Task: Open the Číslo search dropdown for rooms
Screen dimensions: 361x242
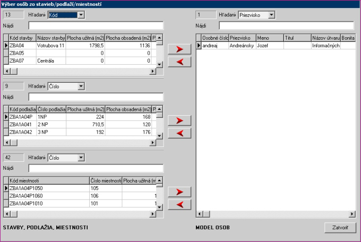Action: [81, 157]
